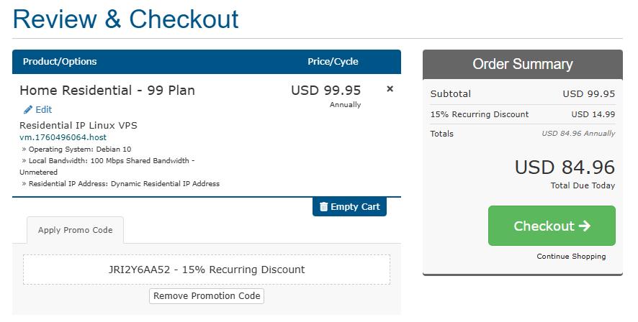Remove item with the X icon
Screen dimensions: 638x322
(x=390, y=89)
